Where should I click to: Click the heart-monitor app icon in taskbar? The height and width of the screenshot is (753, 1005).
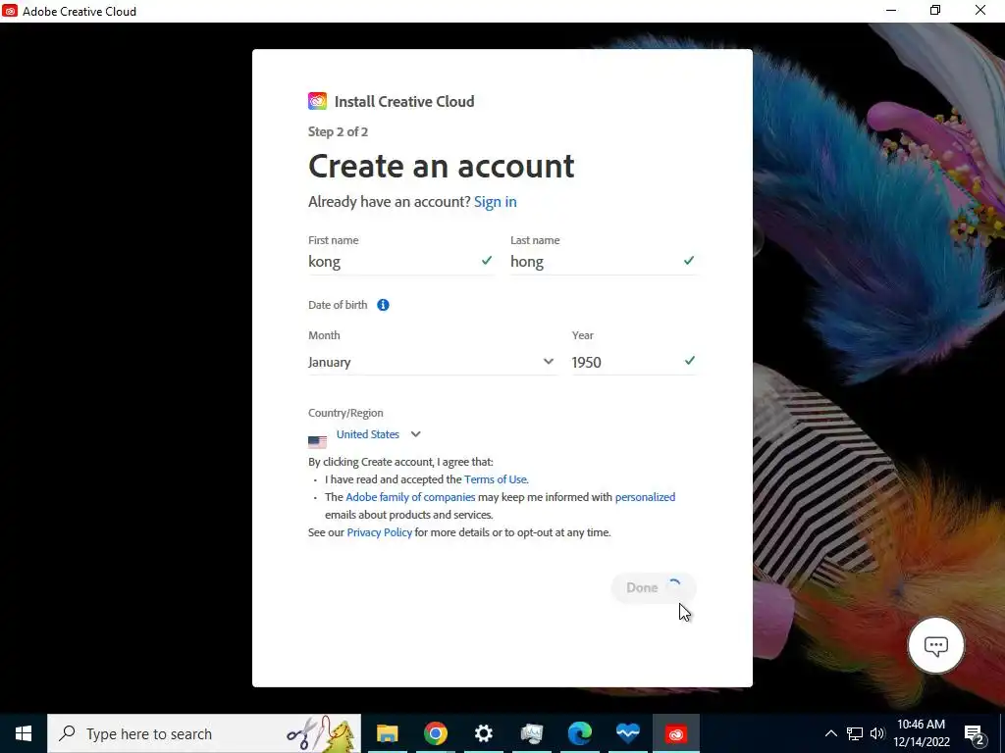coord(627,733)
